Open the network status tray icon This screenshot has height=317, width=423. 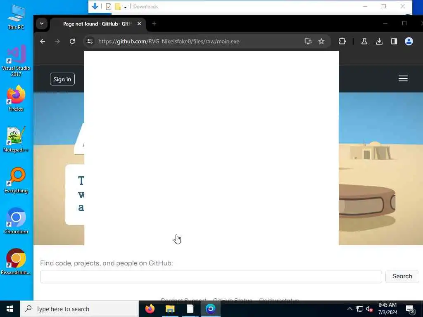(359, 309)
